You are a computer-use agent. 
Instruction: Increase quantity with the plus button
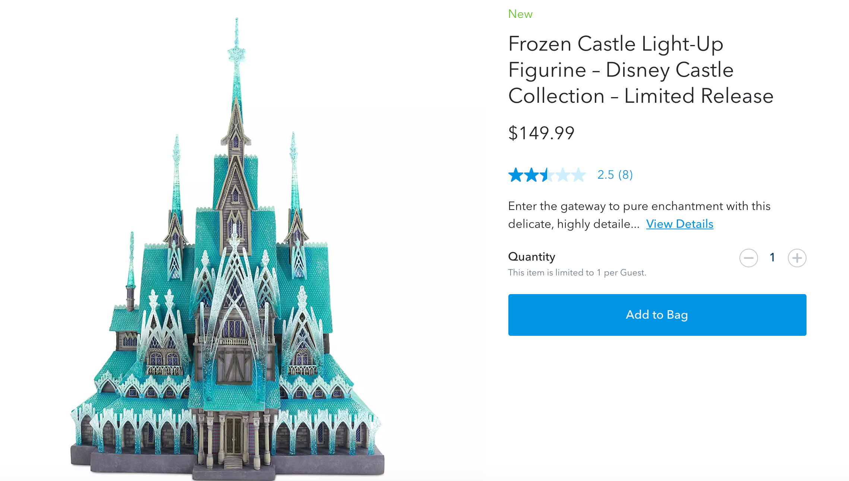(x=797, y=258)
